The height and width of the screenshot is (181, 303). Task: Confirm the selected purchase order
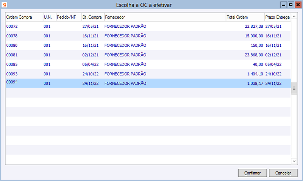point(252,173)
